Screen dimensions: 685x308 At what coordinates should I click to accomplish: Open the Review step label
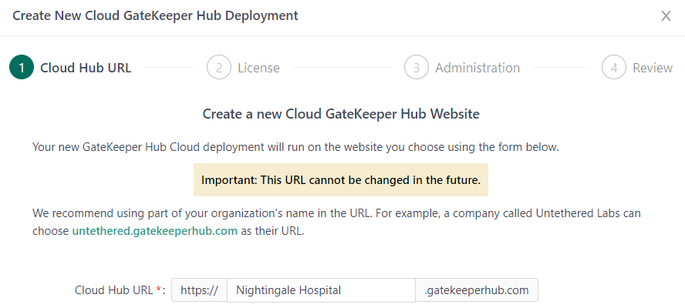pyautogui.click(x=653, y=68)
